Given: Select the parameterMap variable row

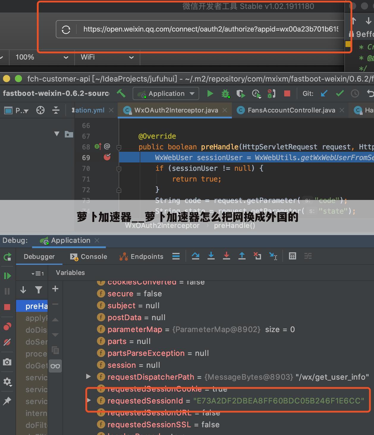Looking at the screenshot, I should 196,329.
